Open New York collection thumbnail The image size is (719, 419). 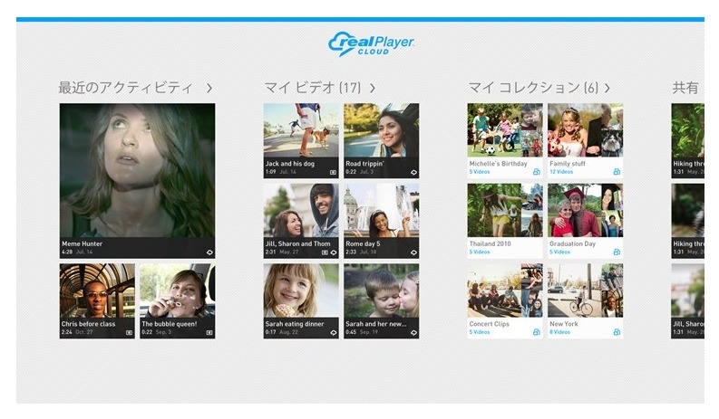(585, 290)
